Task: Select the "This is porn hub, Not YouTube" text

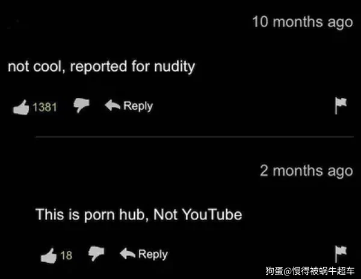Action: tap(138, 215)
